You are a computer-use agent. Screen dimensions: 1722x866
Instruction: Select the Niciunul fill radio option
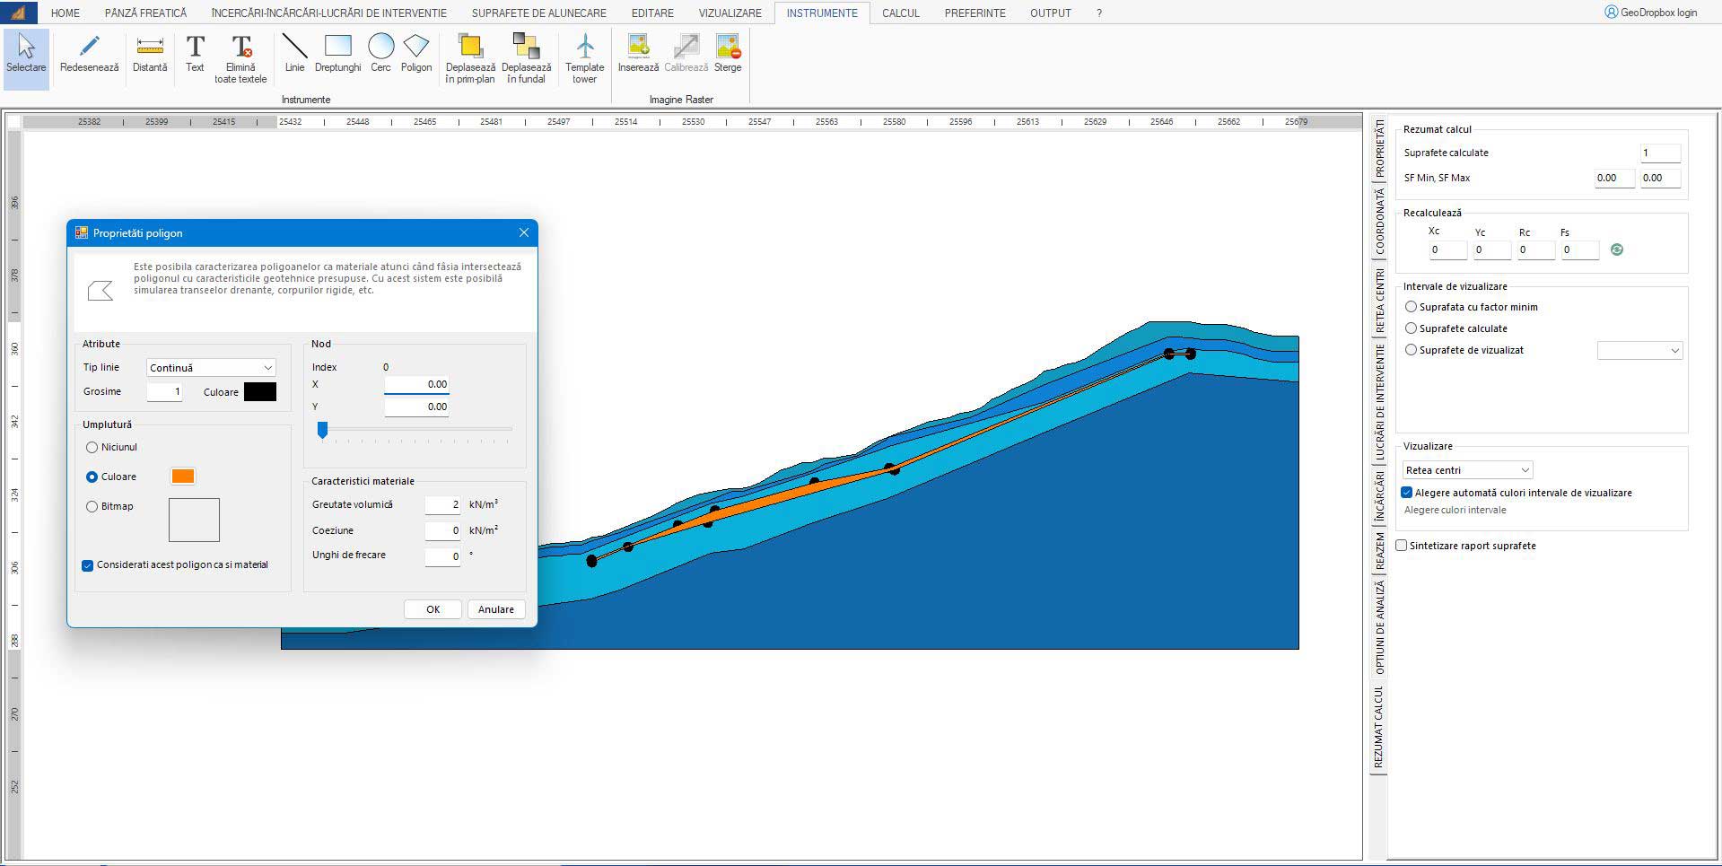[x=92, y=447]
